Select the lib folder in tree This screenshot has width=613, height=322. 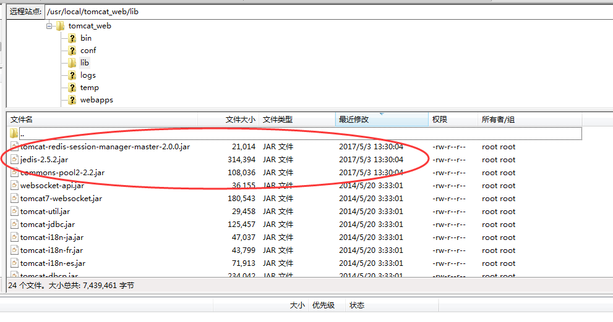[85, 63]
